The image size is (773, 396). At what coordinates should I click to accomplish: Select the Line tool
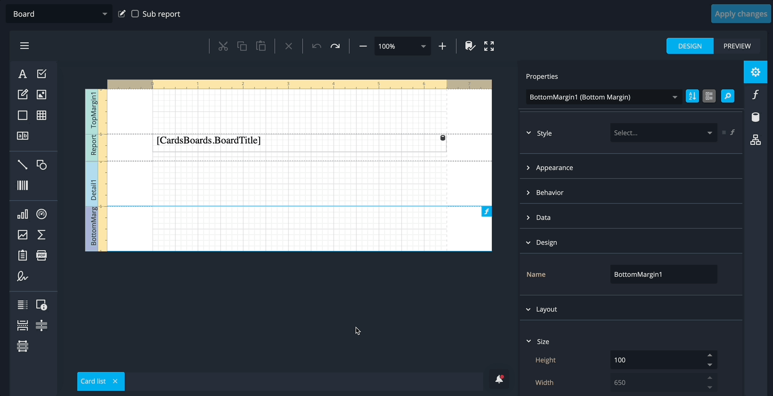coord(22,165)
